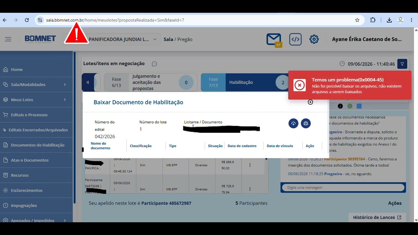
Task: Click the BBMNET logo
Action: [40, 39]
